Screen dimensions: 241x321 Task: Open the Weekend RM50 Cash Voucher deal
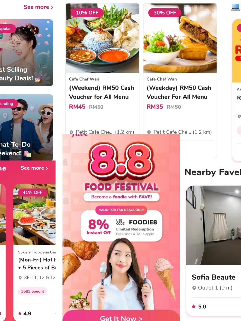(x=102, y=92)
